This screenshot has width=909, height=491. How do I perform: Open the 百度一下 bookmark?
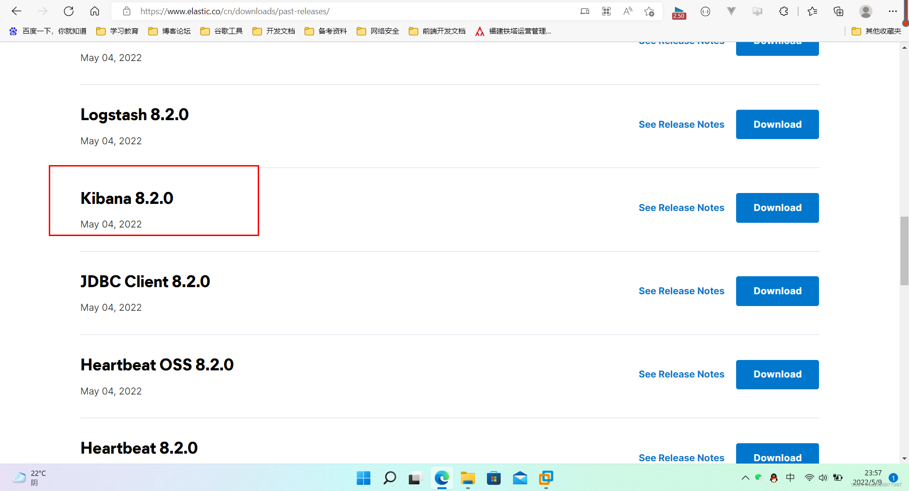47,31
